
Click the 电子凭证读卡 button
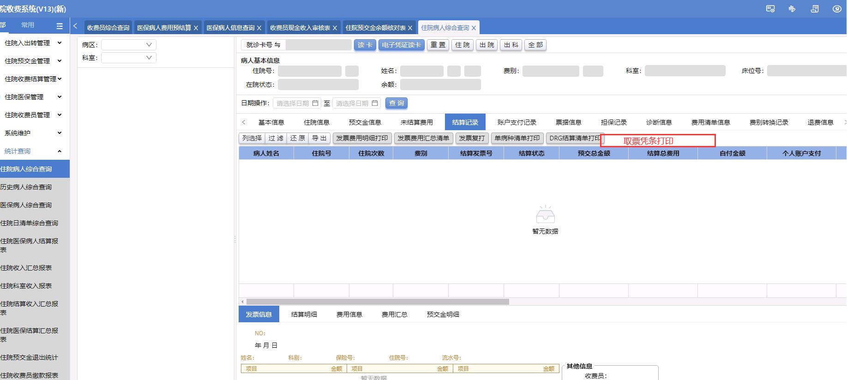401,45
